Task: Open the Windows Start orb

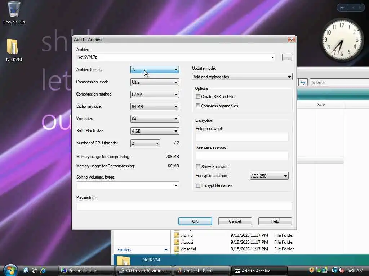Action: [x=10, y=270]
